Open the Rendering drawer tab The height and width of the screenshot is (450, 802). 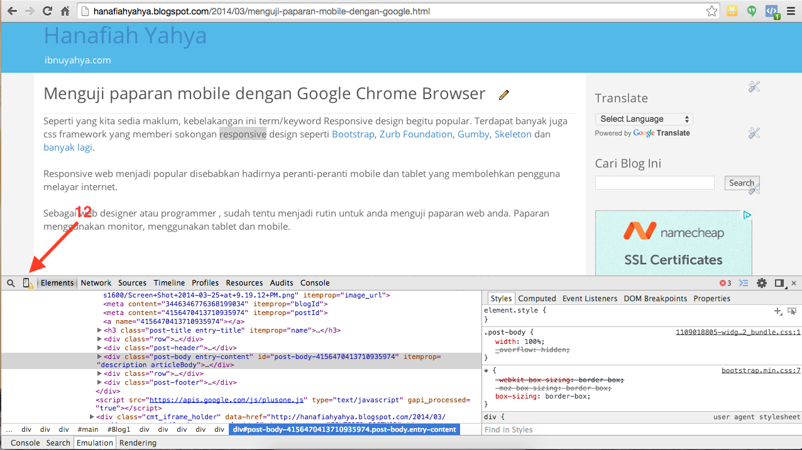point(138,443)
